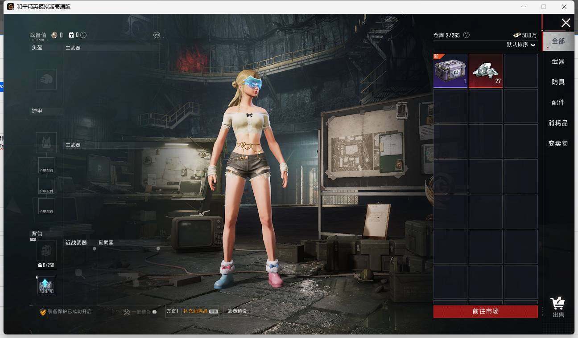Click the backpack capacity 0/250 indicator

46,265
